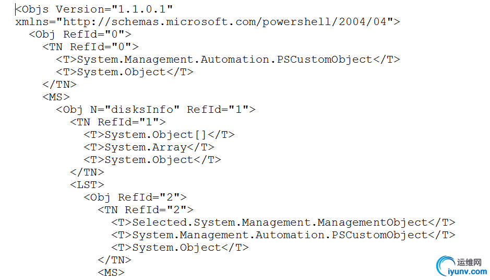
Task: Click the LST opening tag
Action: pyautogui.click(x=87, y=185)
